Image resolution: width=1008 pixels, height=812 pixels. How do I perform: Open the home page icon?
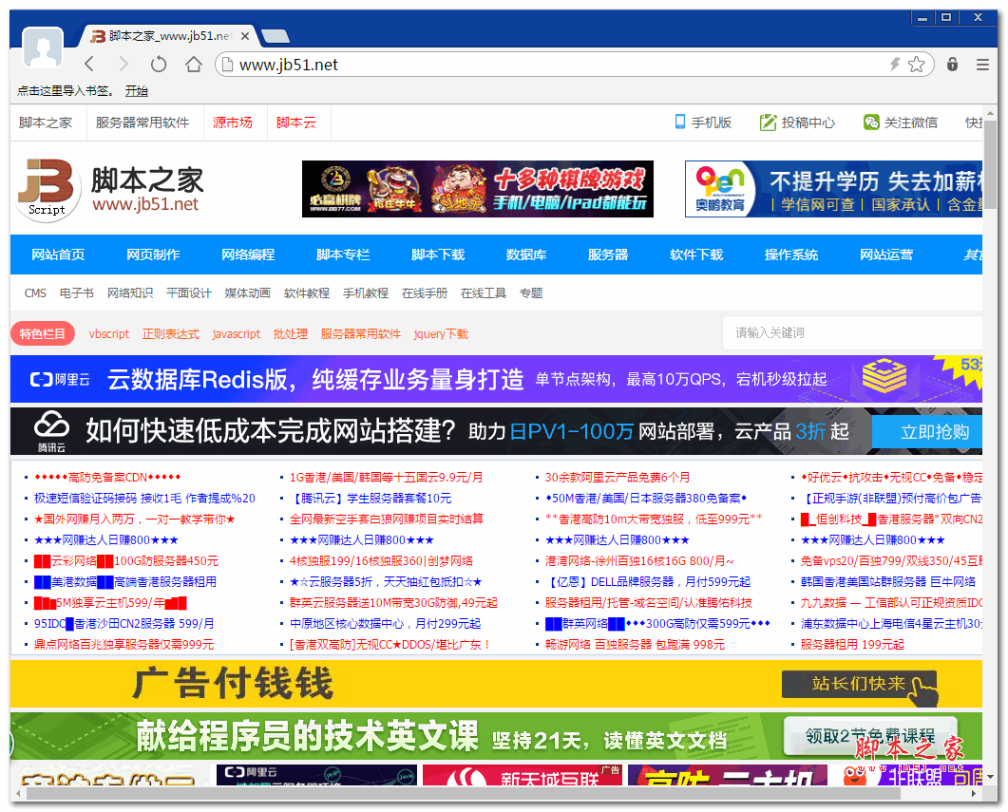click(194, 65)
